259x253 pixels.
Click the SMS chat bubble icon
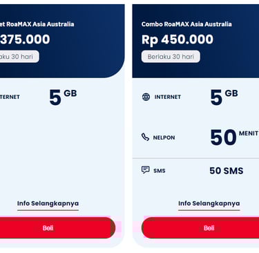click(x=146, y=170)
